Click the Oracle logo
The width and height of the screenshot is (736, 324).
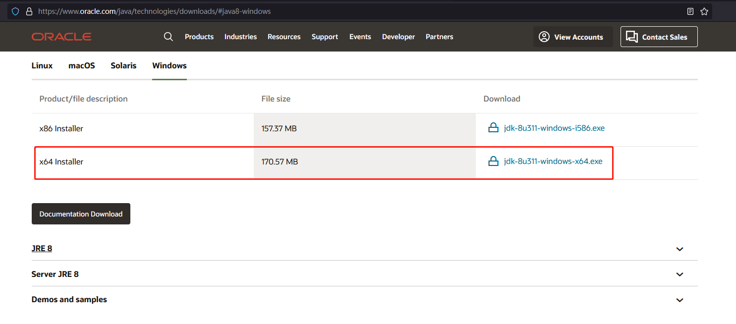click(x=61, y=37)
